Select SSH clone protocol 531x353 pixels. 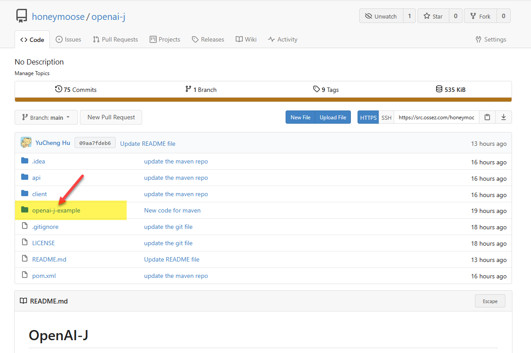386,117
